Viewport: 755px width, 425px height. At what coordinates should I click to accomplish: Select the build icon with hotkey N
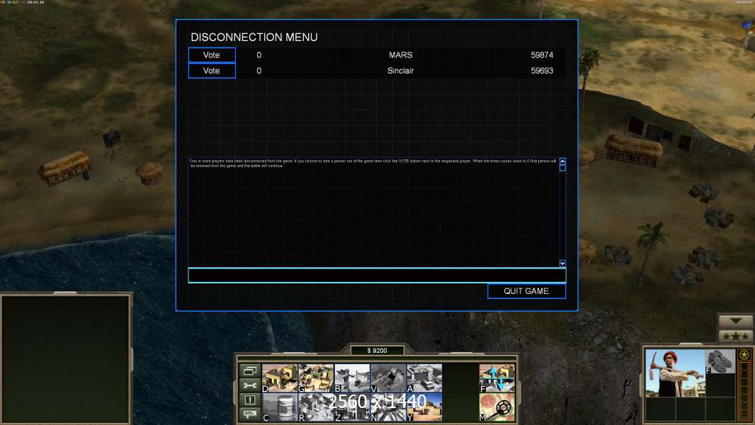[x=388, y=407]
